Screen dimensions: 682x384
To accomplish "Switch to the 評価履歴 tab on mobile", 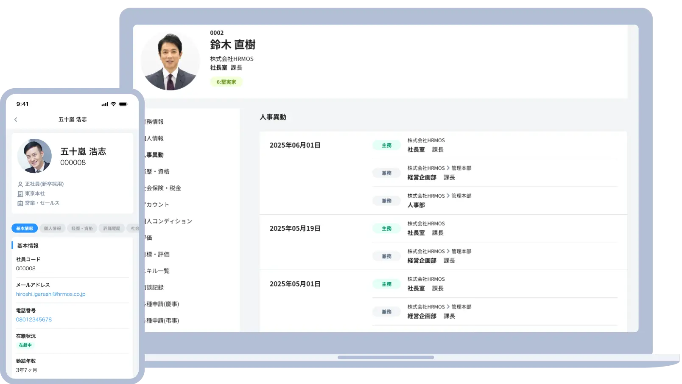I will click(x=112, y=228).
